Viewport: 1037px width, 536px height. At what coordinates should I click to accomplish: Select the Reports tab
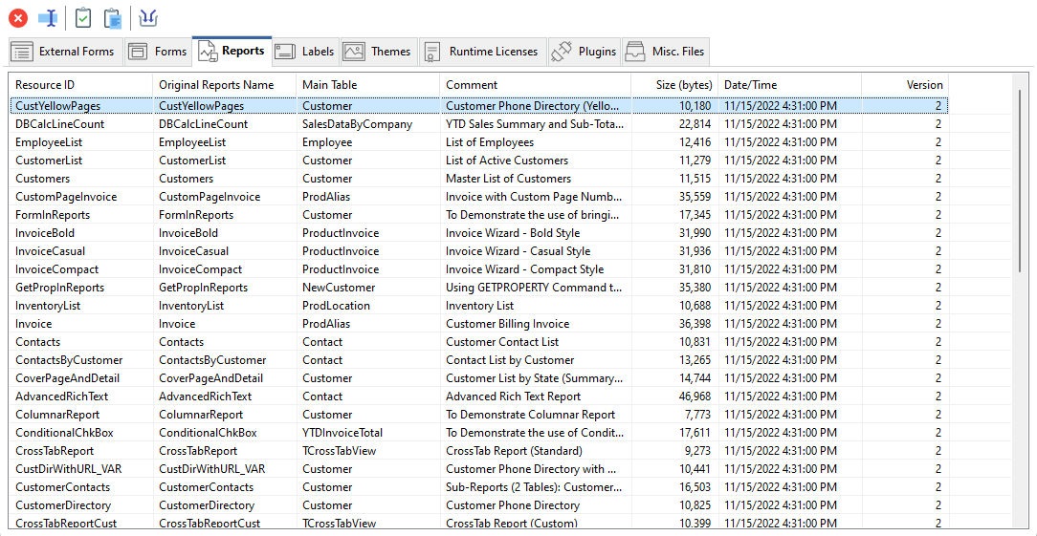[x=232, y=51]
